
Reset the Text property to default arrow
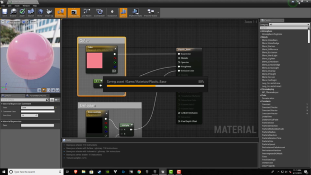(x=56, y=107)
